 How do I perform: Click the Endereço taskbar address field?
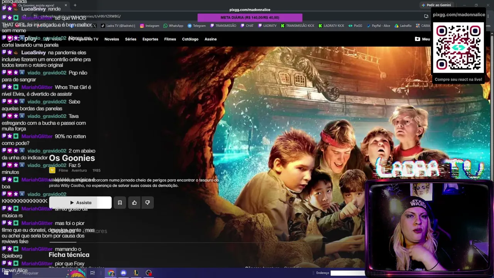tap(347, 273)
